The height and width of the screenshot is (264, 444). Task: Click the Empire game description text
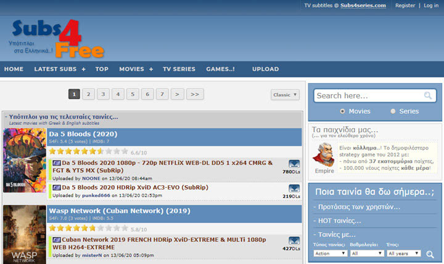click(x=387, y=158)
